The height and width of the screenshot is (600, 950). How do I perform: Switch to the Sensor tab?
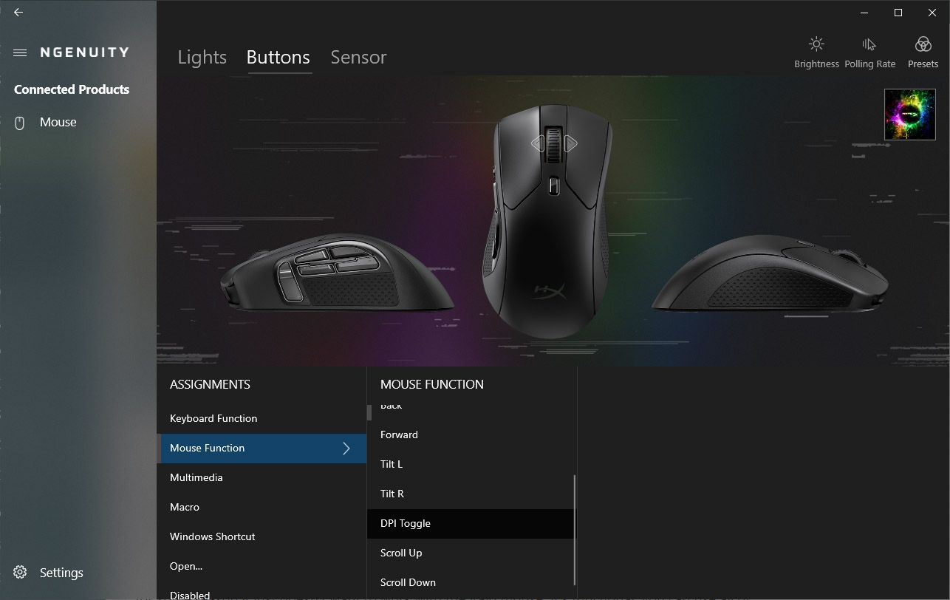tap(358, 57)
